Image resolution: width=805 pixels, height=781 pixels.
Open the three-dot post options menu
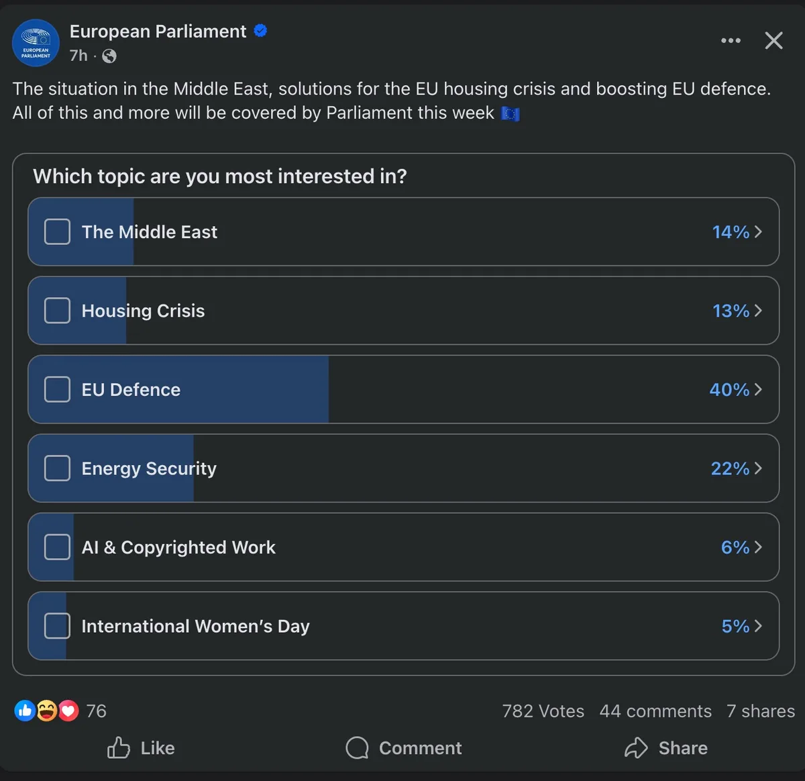pos(731,41)
